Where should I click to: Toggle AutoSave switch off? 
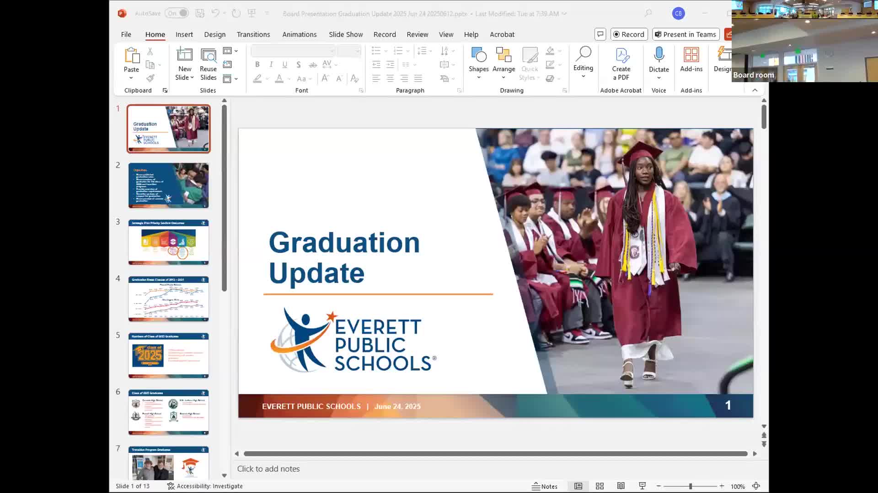177,13
